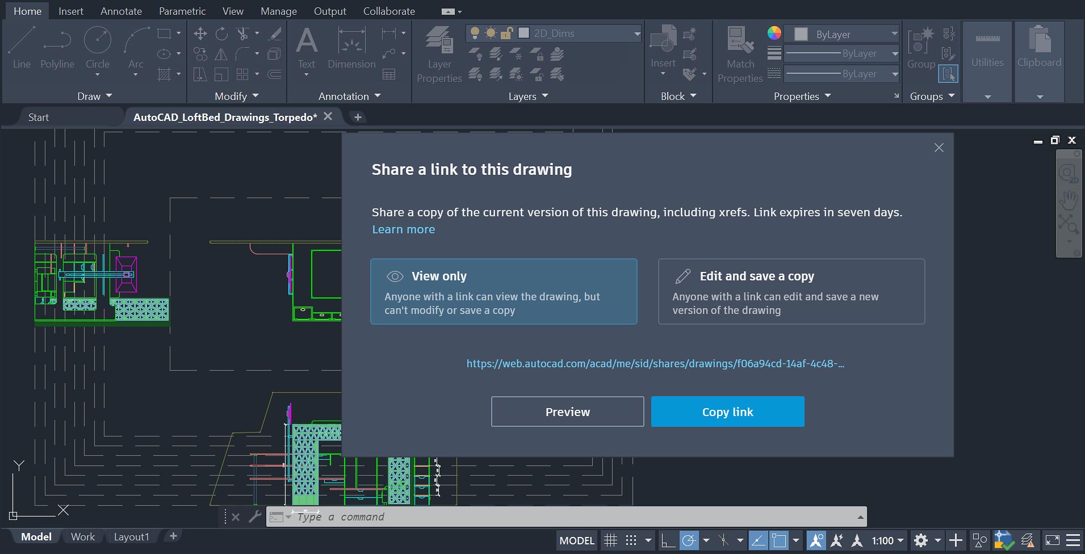The height and width of the screenshot is (554, 1085).
Task: Choose the View only sharing option
Action: [x=504, y=292]
